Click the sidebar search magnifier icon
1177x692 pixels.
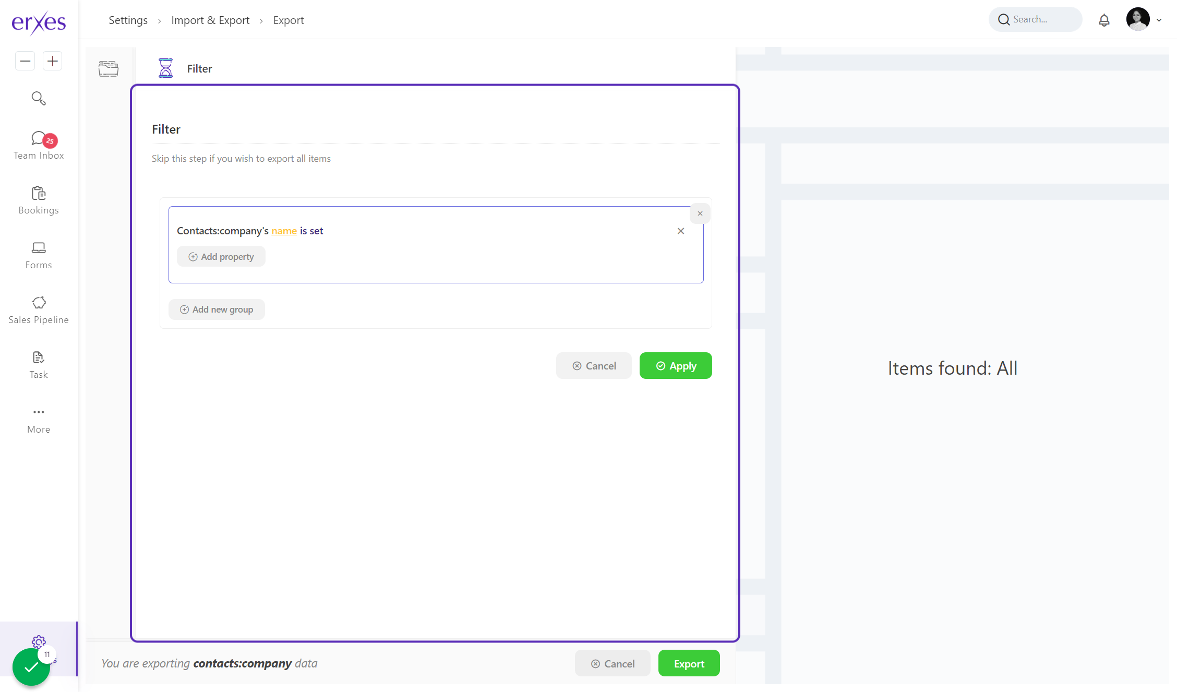[39, 98]
